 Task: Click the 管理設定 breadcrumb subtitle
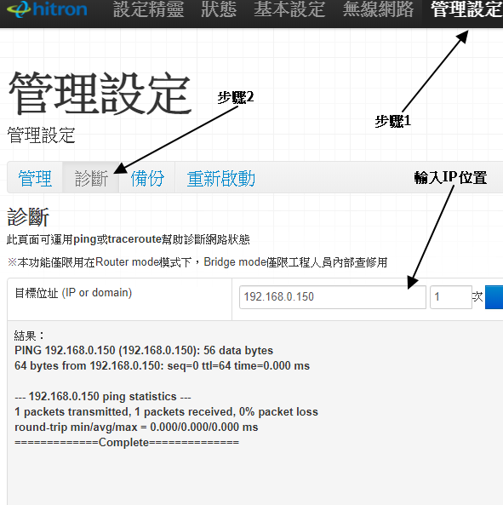click(41, 135)
